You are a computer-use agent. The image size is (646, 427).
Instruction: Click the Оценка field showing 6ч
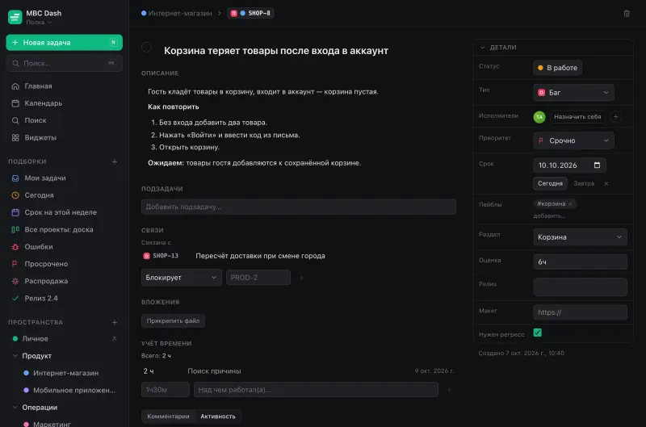[x=580, y=262]
